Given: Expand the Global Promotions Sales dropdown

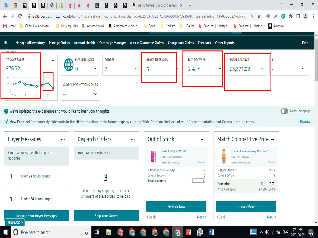Looking at the screenshot, I should [x=95, y=94].
